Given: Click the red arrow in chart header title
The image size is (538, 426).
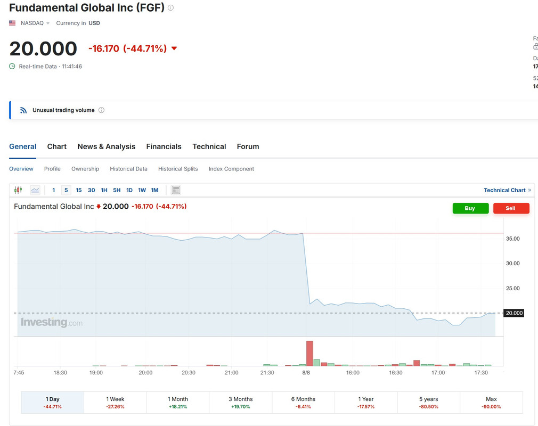Looking at the screenshot, I should [99, 207].
